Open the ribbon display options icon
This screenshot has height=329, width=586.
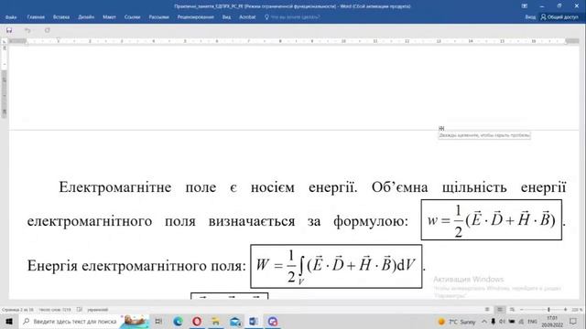(525, 6)
